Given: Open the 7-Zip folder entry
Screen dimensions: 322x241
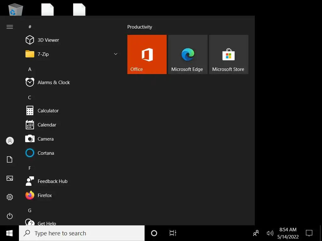Looking at the screenshot, I should point(71,54).
